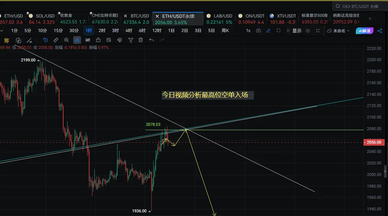Image resolution: width=388 pixels, height=216 pixels.
Task: Select the 1s timeframe
Action: click(x=248, y=31)
